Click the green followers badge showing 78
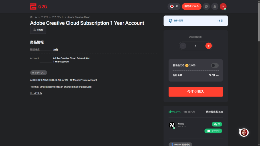The image size is (260, 146). [217, 124]
